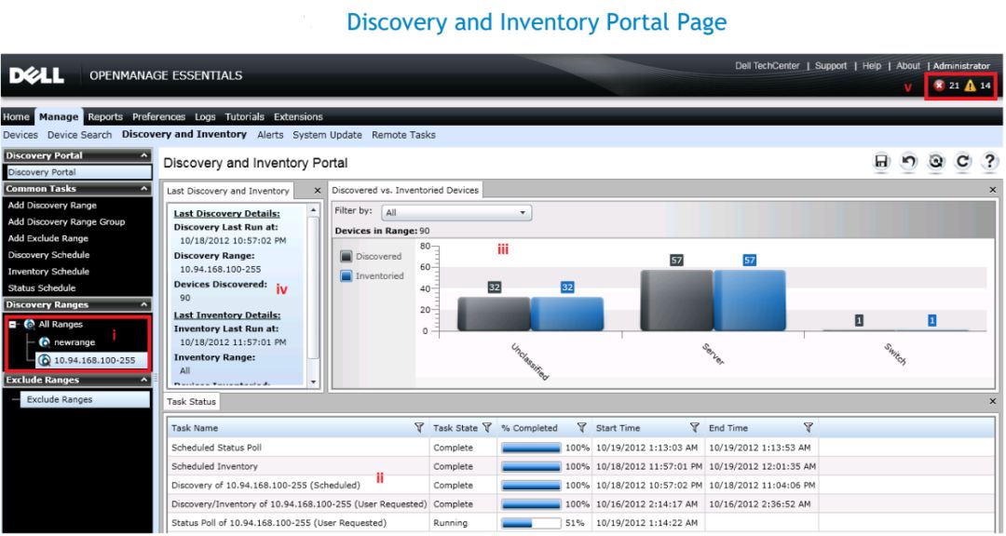The height and width of the screenshot is (536, 1006).
Task: Click the Status Poll 51% progress bar
Action: pyautogui.click(x=531, y=523)
